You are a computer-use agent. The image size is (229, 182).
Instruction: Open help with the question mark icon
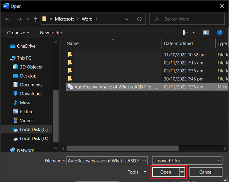pos(220,33)
